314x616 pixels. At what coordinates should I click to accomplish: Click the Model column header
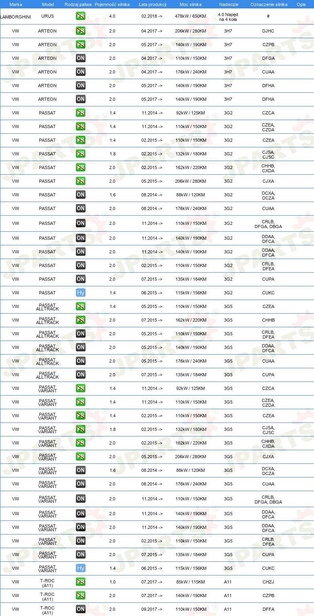click(47, 4)
